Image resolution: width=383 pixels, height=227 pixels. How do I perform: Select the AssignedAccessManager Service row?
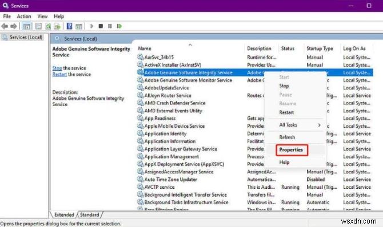coord(179,172)
